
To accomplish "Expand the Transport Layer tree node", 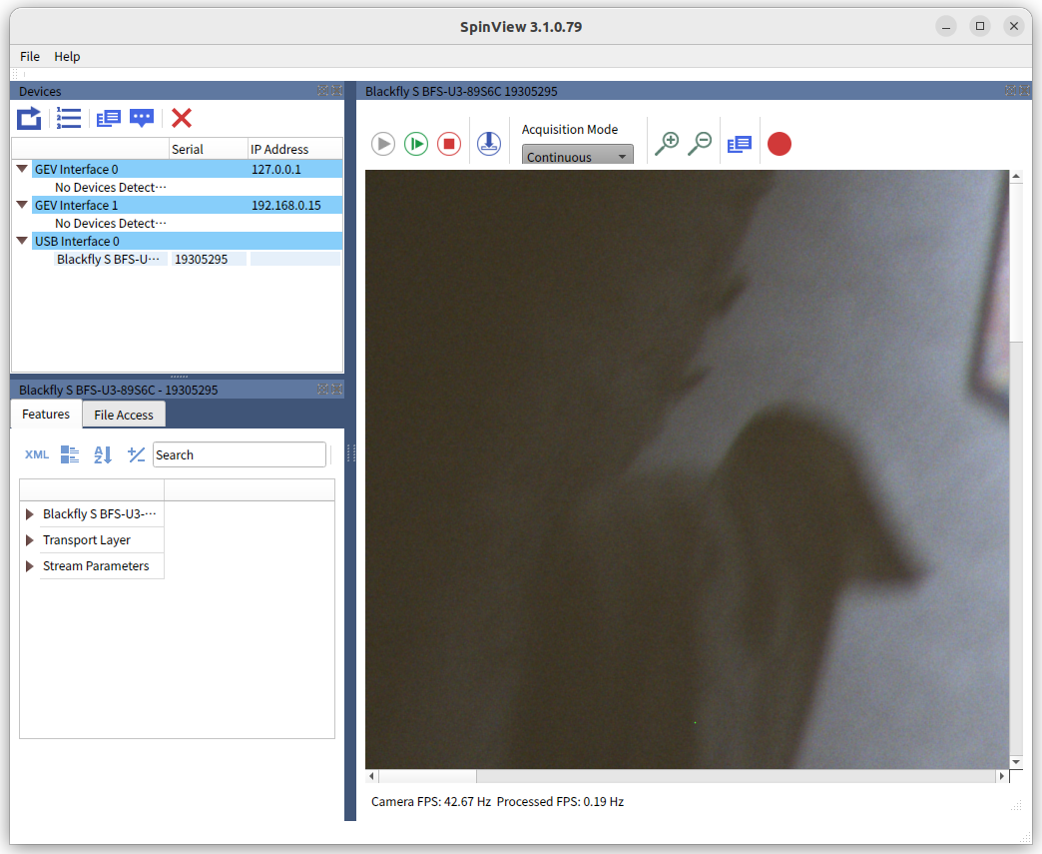I will click(x=30, y=540).
